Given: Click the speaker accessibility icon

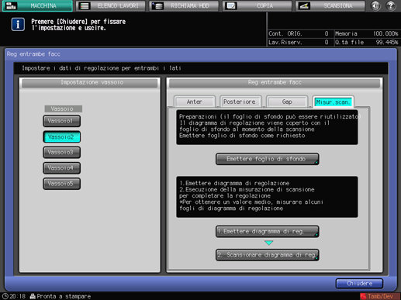Looking at the screenshot, I should tap(375, 5).
